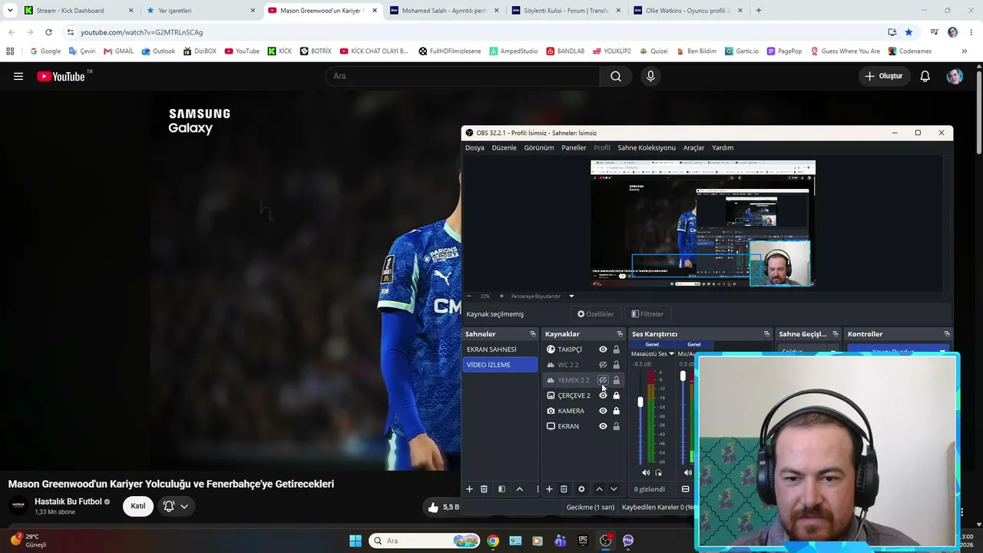Open YouTube guide hamburger menu

[x=18, y=76]
